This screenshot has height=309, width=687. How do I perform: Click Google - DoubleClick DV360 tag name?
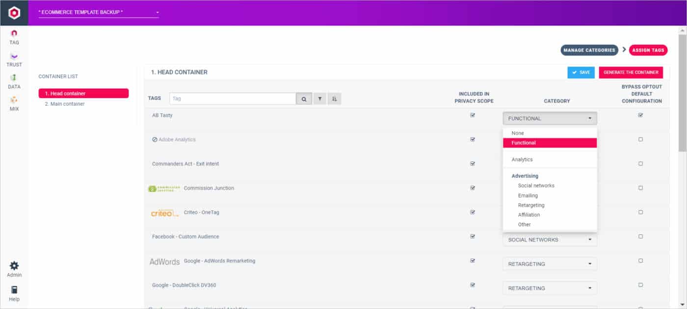[184, 285]
